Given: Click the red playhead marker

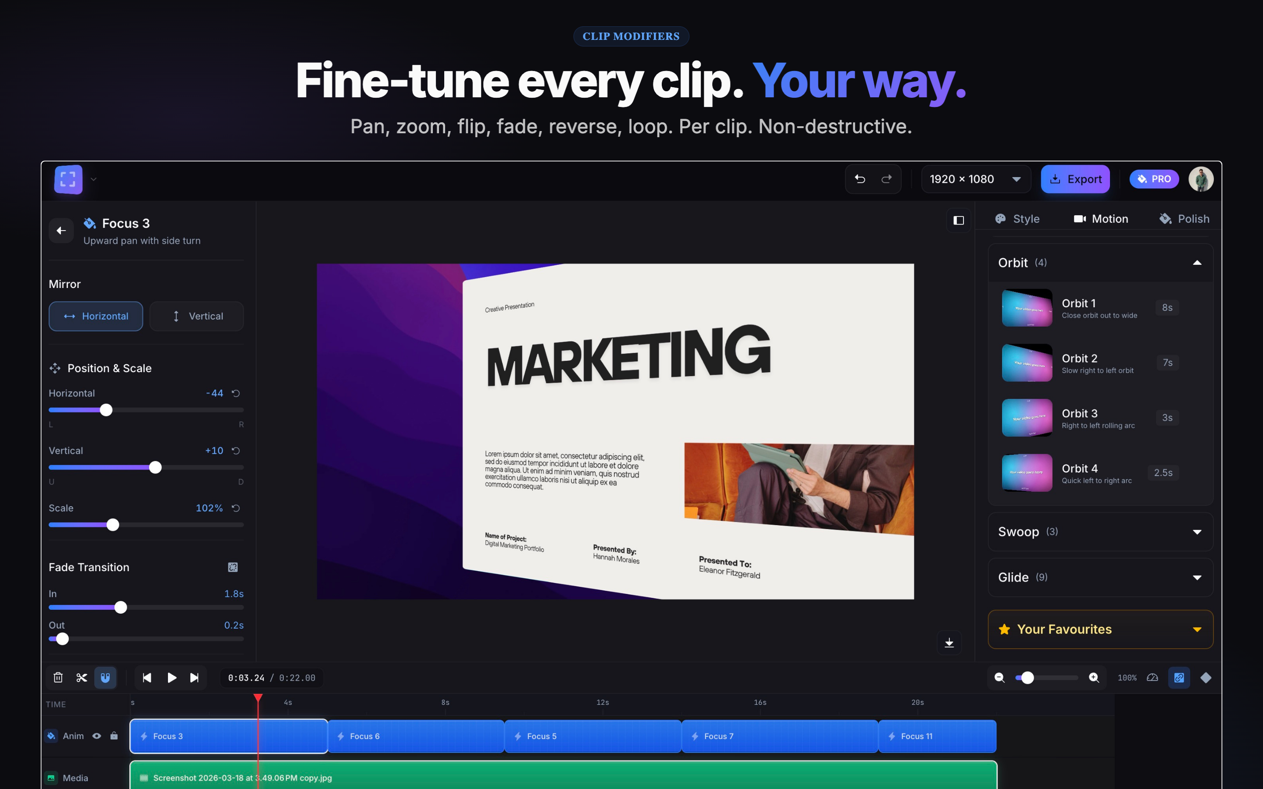Looking at the screenshot, I should coord(258,698).
